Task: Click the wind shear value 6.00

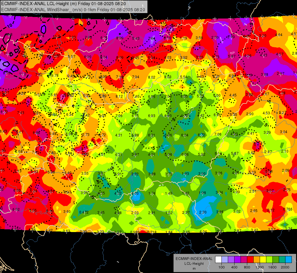Action: click(217, 95)
